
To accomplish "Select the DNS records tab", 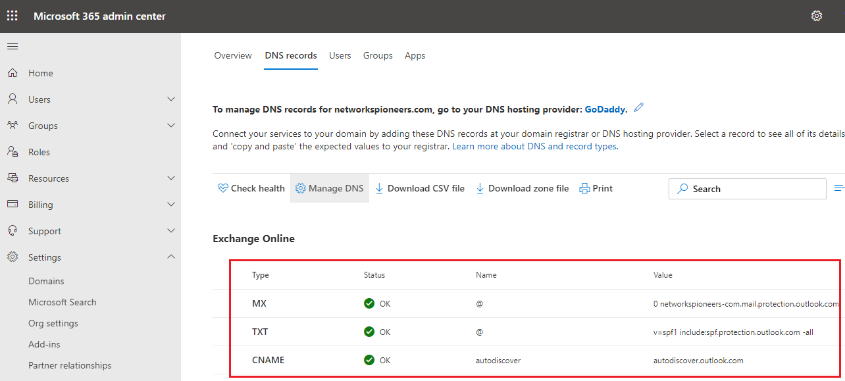I will (x=291, y=56).
